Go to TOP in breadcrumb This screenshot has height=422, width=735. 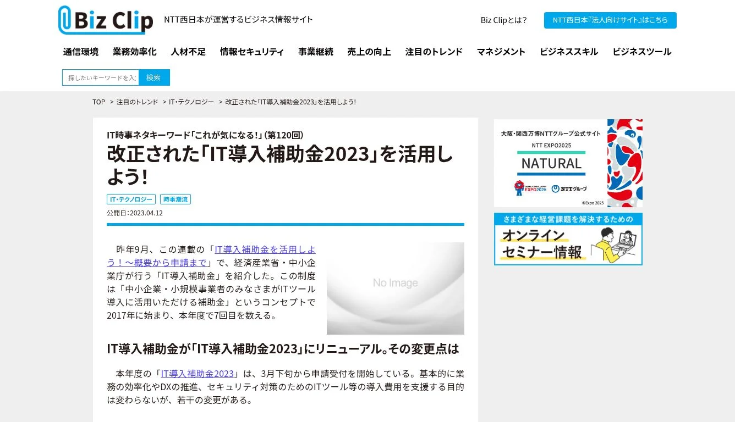tap(98, 102)
